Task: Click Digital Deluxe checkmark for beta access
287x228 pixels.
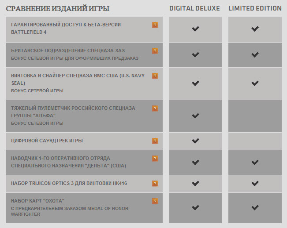Action: click(195, 29)
